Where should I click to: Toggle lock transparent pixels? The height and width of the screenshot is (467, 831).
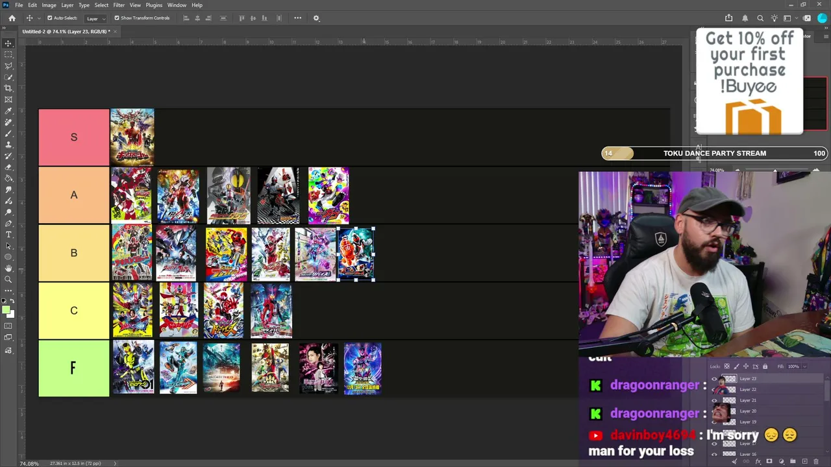(x=727, y=366)
